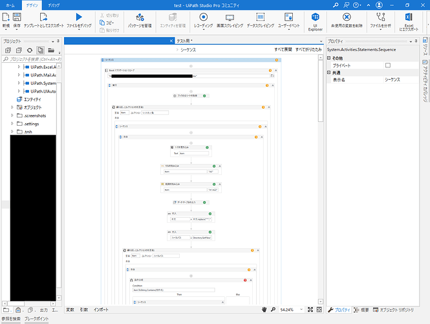Open アクティビティ side panel tab
The width and height of the screenshot is (430, 324).
point(425,80)
